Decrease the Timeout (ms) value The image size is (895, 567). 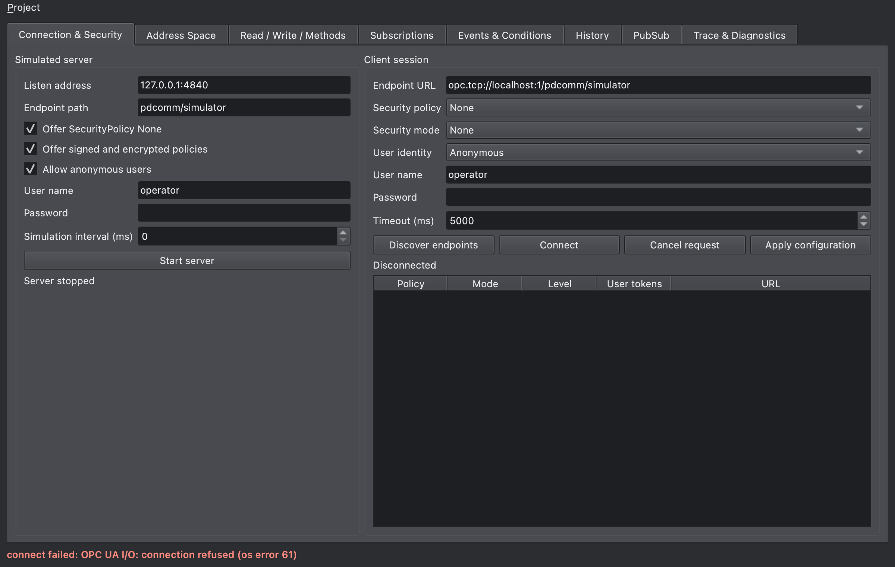coord(864,225)
